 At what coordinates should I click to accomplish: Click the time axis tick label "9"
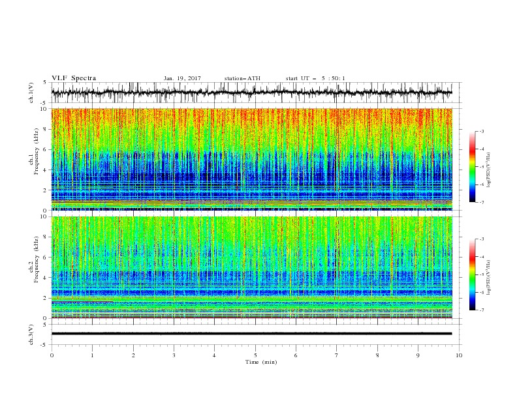point(418,355)
